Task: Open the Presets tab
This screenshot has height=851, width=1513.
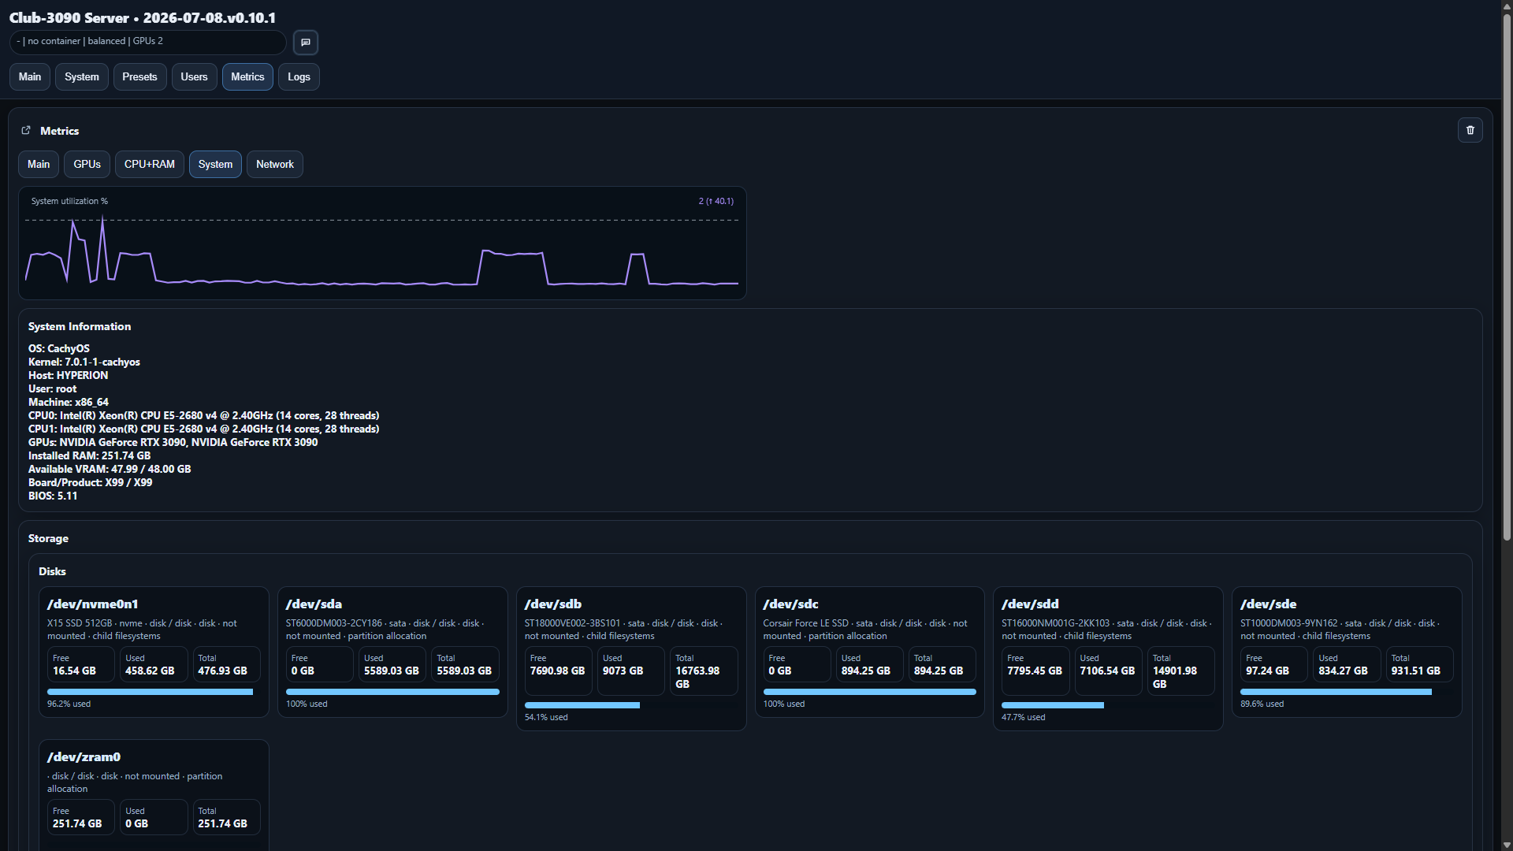Action: pyautogui.click(x=139, y=76)
